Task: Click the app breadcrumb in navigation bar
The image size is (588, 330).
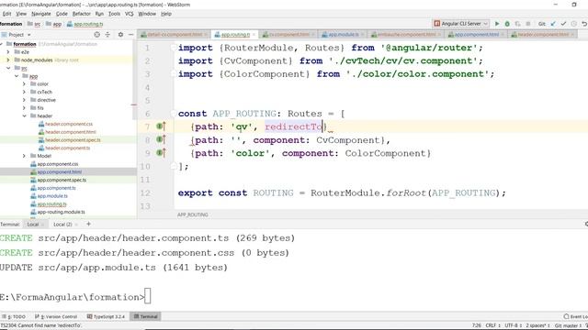Action: [53, 24]
